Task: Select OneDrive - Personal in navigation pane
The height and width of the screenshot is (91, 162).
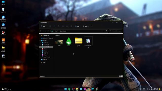Action: pyautogui.click(x=47, y=38)
